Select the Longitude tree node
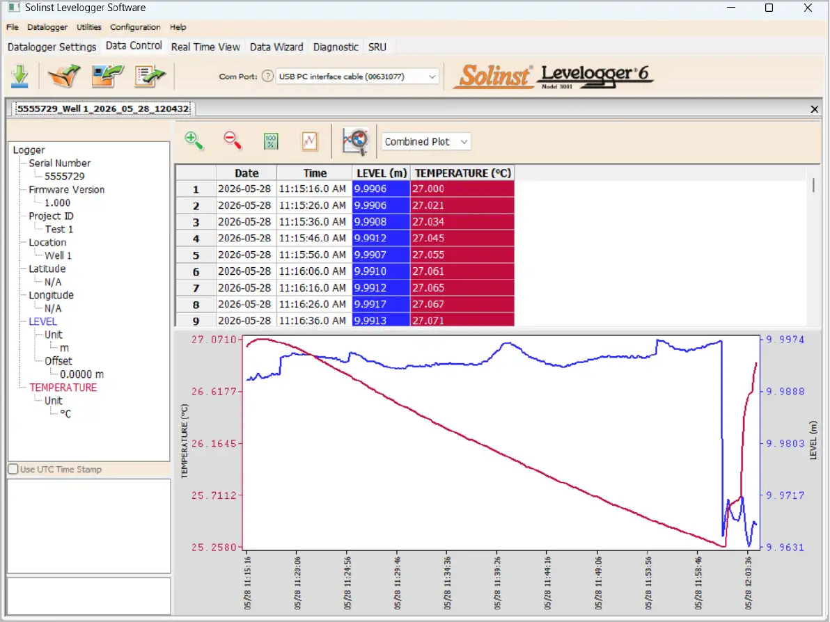The height and width of the screenshot is (622, 830). (51, 295)
